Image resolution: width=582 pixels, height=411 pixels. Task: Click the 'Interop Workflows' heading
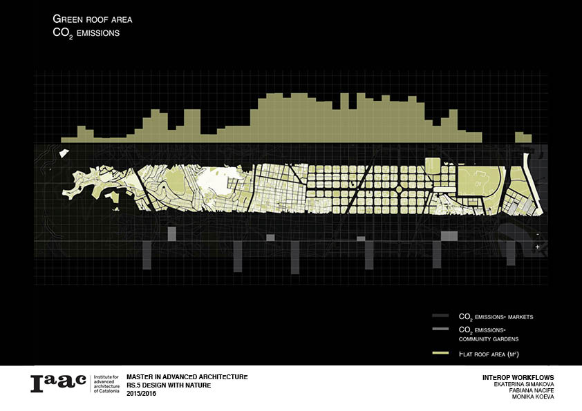[518, 378]
